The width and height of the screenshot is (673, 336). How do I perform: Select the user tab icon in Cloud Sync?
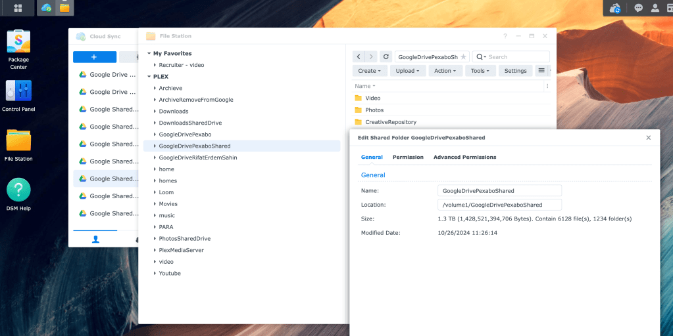95,240
